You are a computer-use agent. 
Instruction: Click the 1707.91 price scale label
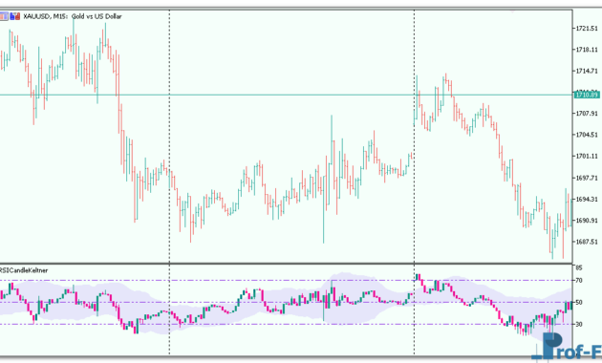[x=587, y=114]
